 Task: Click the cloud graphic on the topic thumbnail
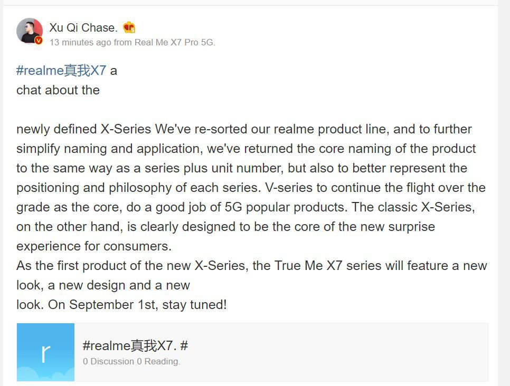click(x=45, y=374)
